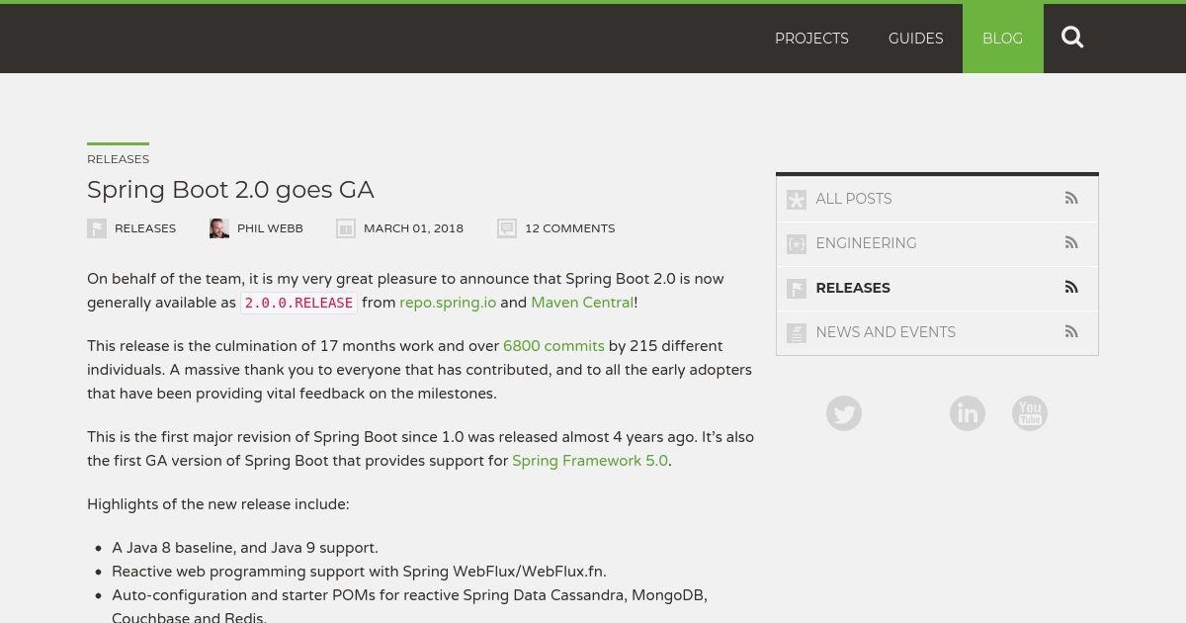Click the Twitter social icon
This screenshot has width=1186, height=623.
[x=844, y=413]
